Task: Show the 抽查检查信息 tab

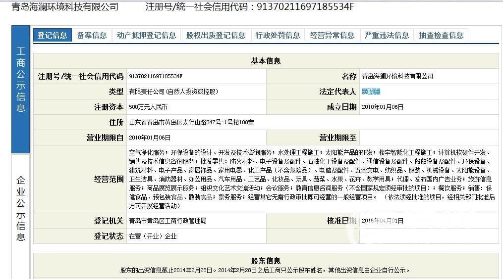Action: point(442,35)
